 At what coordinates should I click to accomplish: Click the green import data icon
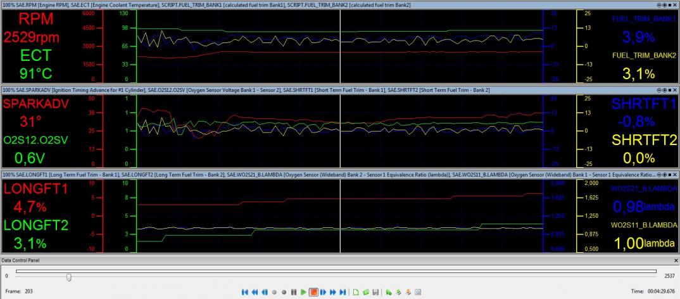click(x=389, y=292)
